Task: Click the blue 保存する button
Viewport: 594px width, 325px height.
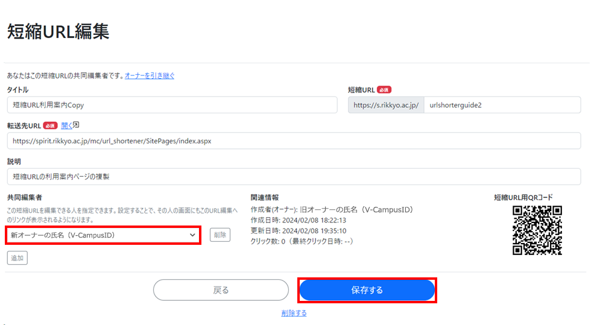Action: point(367,290)
